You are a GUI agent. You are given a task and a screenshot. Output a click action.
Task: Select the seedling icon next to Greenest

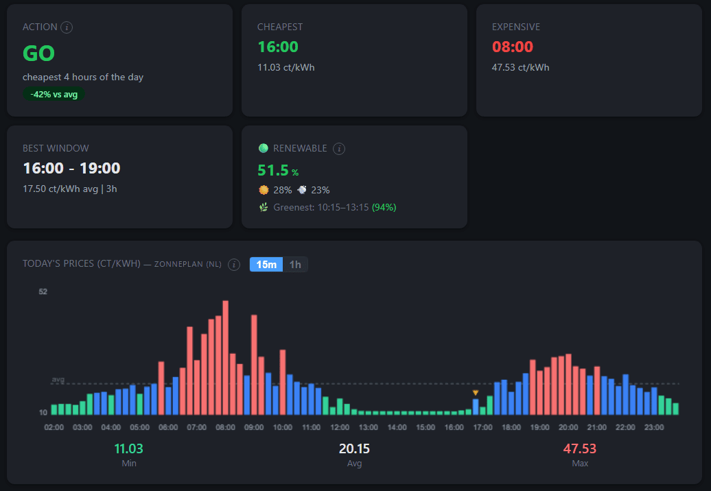pyautogui.click(x=263, y=207)
